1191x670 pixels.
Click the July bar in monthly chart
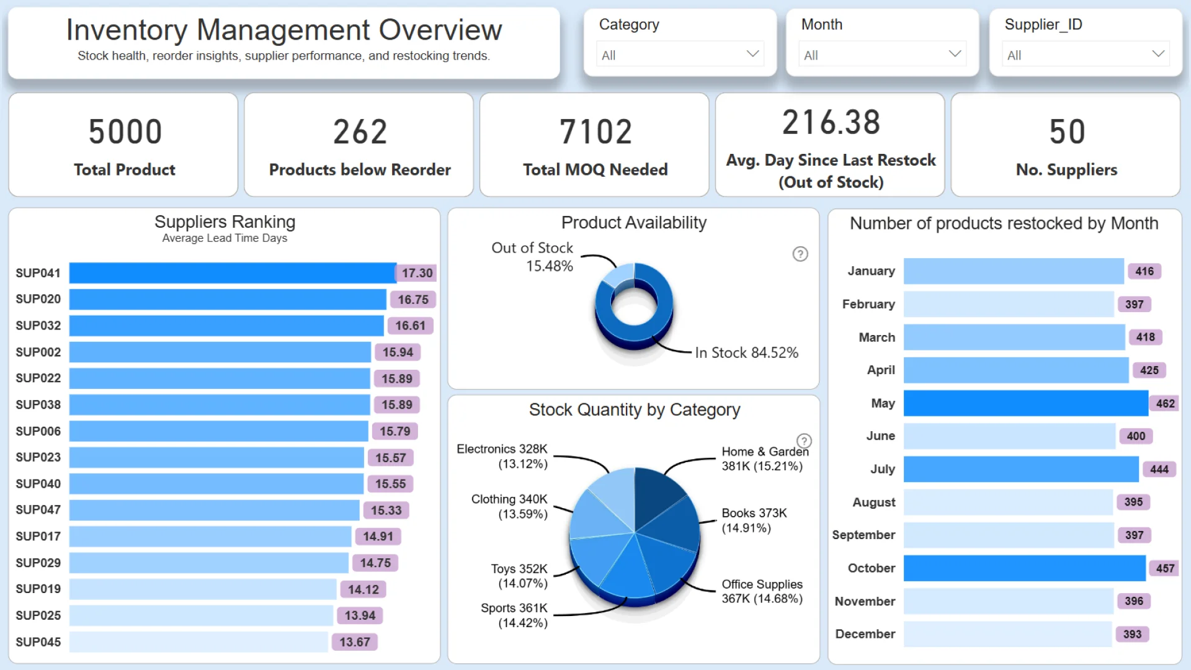[1020, 469]
